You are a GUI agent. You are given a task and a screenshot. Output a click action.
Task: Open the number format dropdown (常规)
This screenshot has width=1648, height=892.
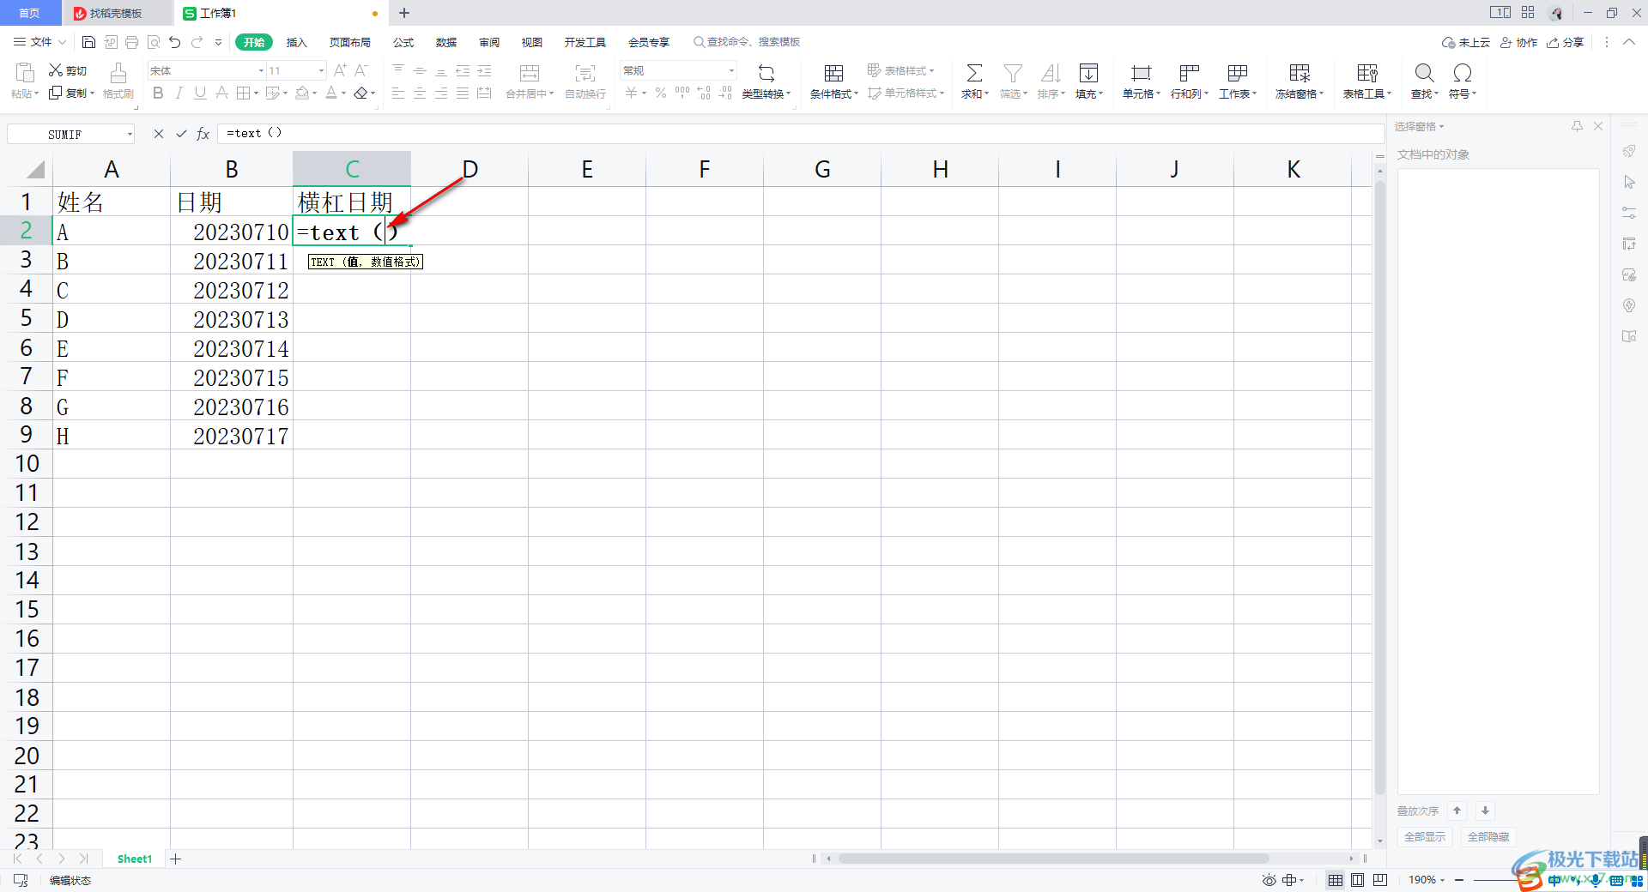tap(731, 70)
